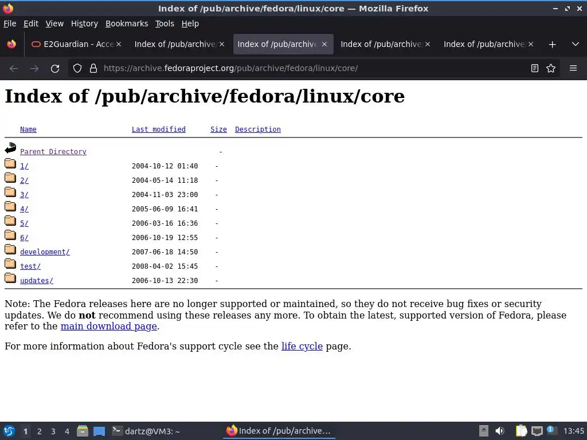Open the Bookmarks menu
The image size is (587, 440).
[127, 23]
